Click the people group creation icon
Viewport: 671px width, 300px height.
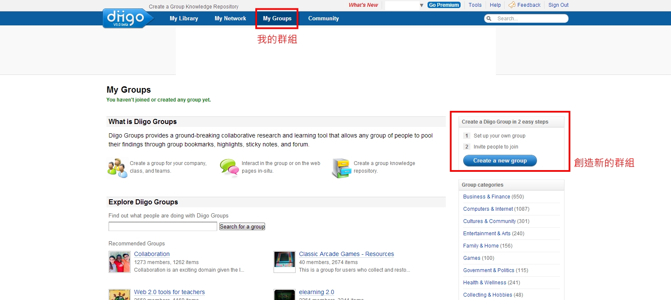coord(117,168)
